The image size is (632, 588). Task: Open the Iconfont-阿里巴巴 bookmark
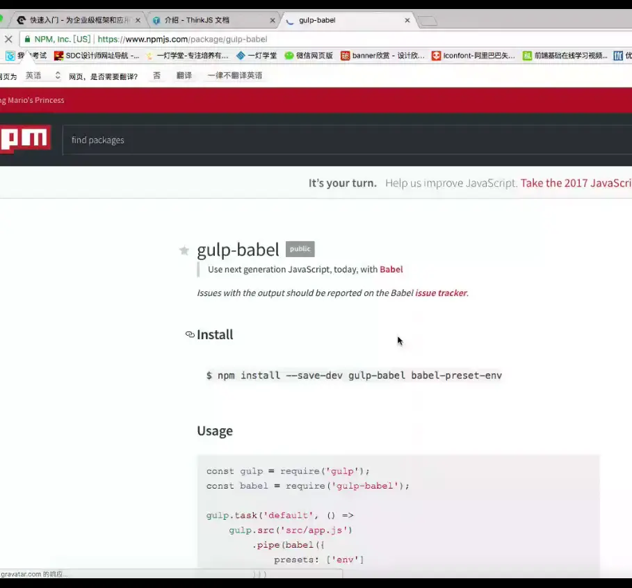click(473, 56)
